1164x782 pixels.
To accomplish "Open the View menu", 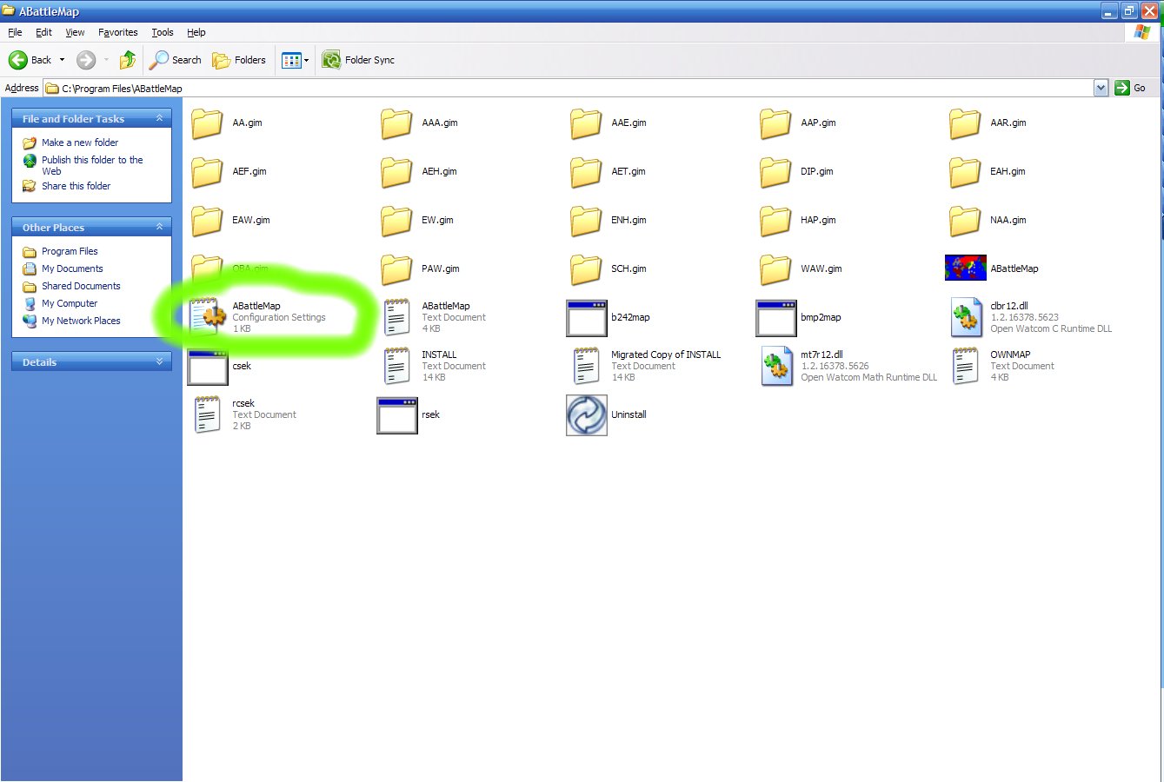I will click(x=75, y=32).
